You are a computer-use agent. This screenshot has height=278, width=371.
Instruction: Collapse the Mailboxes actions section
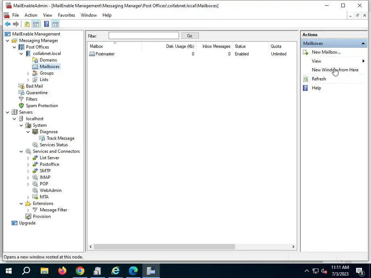363,43
